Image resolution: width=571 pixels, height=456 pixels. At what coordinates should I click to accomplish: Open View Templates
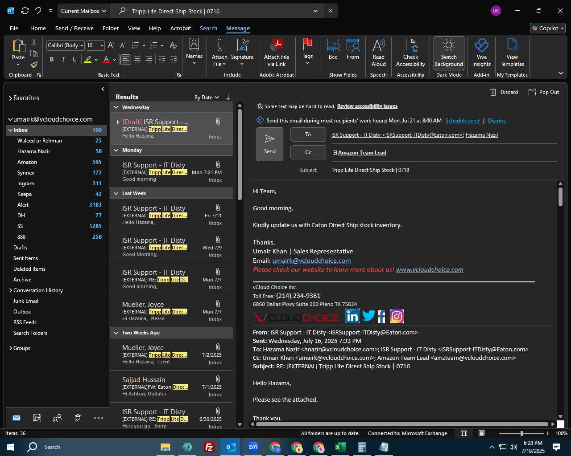click(x=512, y=53)
